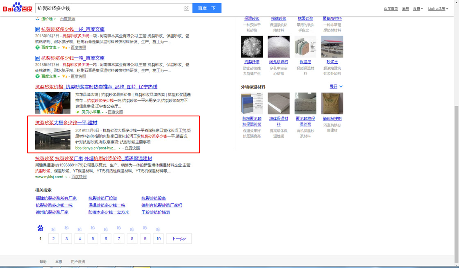The height and width of the screenshot is (268, 459).
Task: Open result 抗裂砂浆多少钱一袋_百度文库
Action: coord(73,29)
